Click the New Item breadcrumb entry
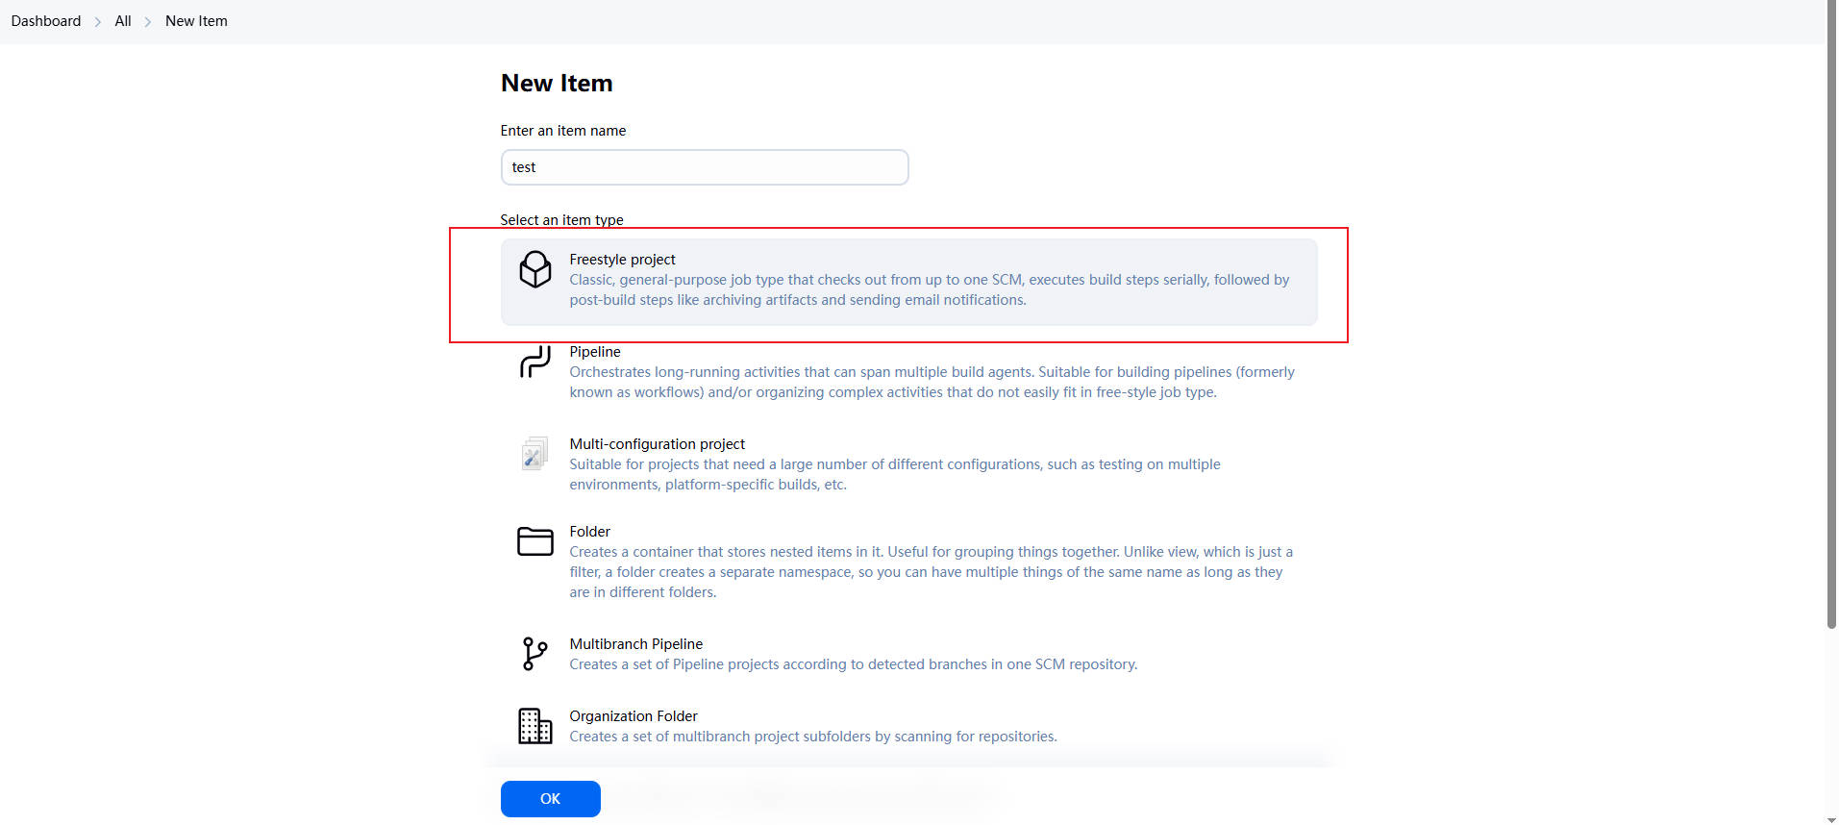 point(196,21)
